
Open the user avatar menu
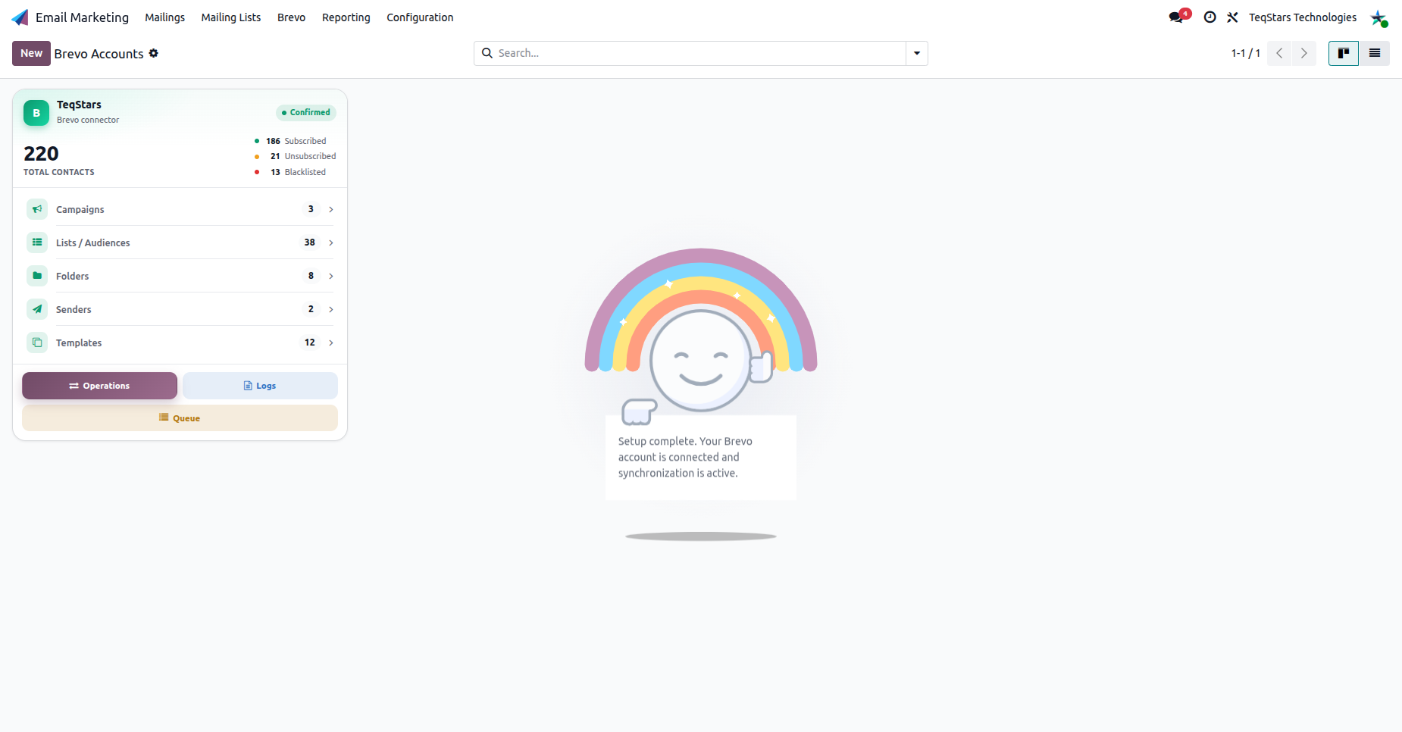click(1379, 17)
